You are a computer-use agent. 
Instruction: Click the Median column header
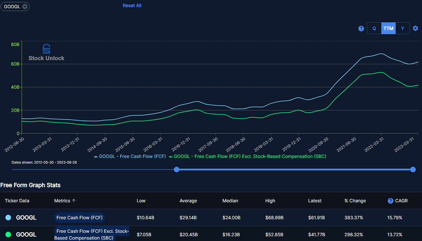tap(230, 201)
